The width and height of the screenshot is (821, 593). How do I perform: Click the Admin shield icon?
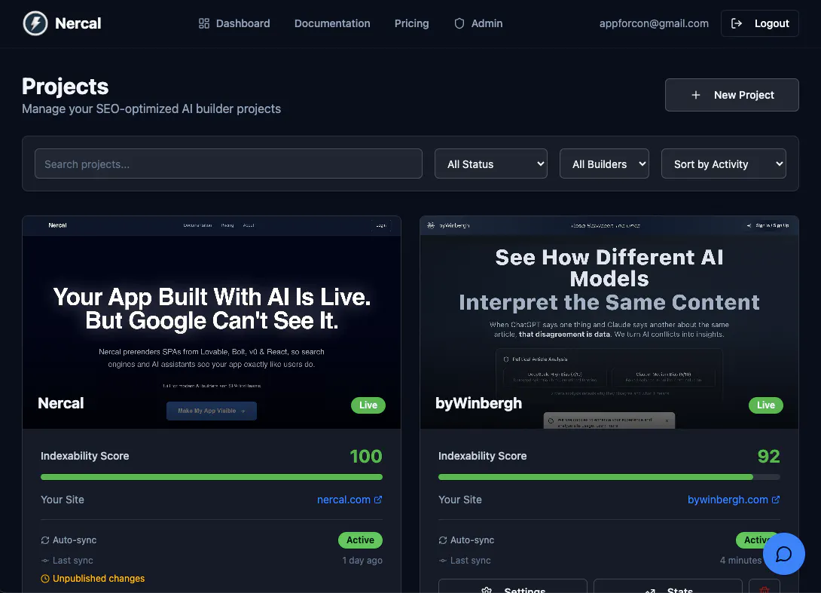coord(459,23)
